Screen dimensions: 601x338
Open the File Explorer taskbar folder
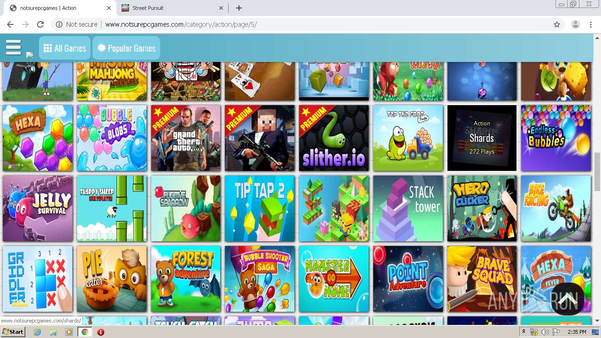[x=53, y=332]
